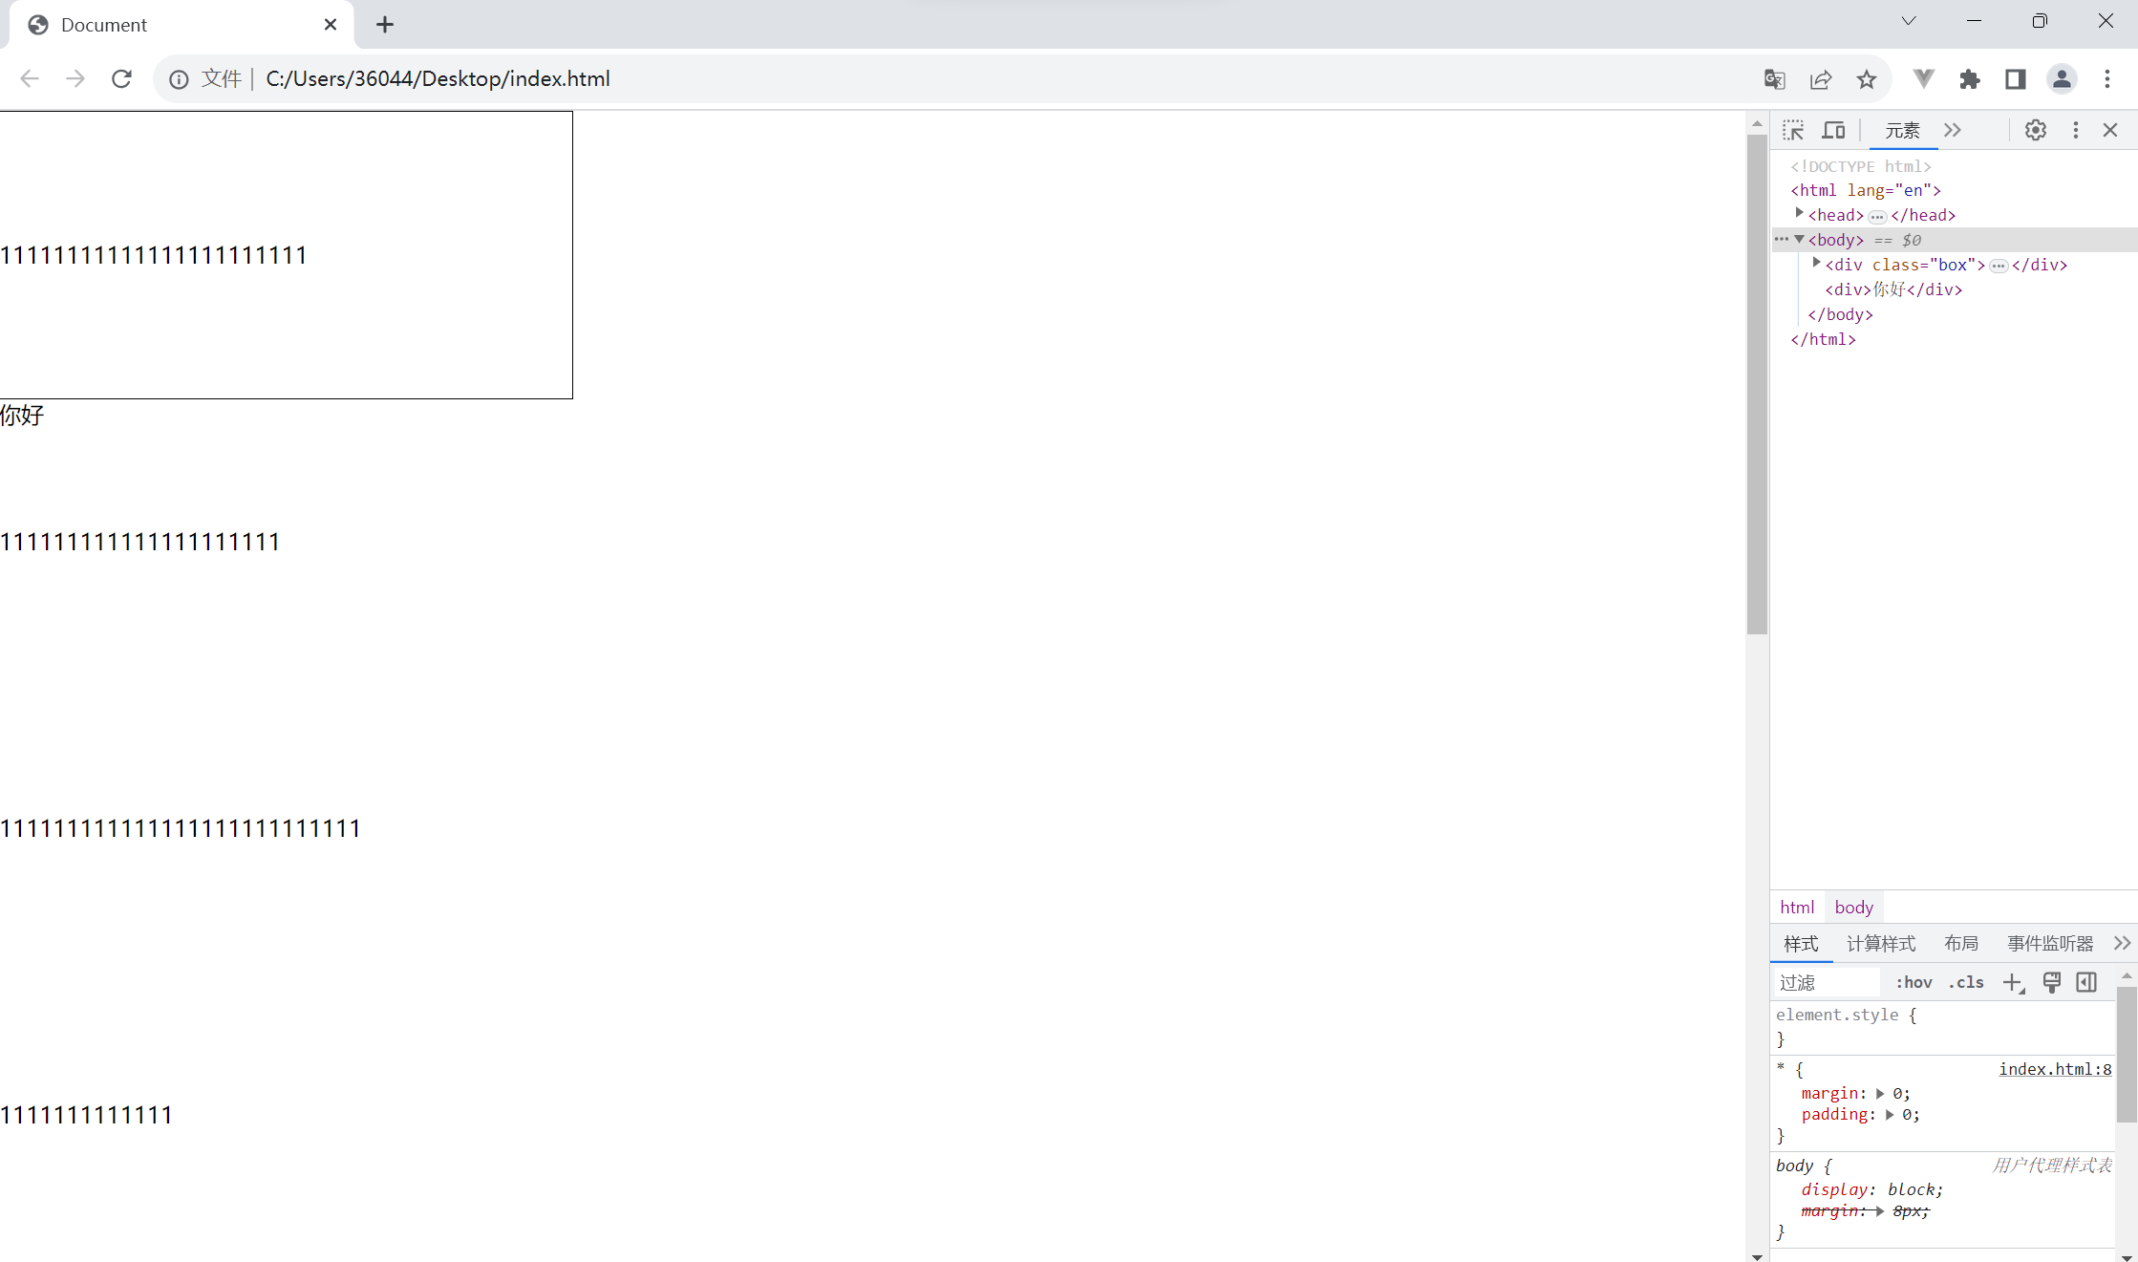Toggle the browser side panel icon
2138x1262 pixels.
2016,79
